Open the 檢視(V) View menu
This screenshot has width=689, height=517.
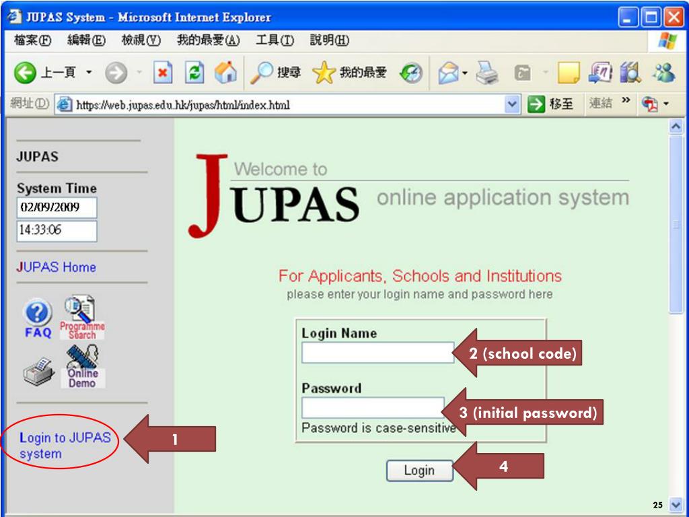tap(141, 41)
